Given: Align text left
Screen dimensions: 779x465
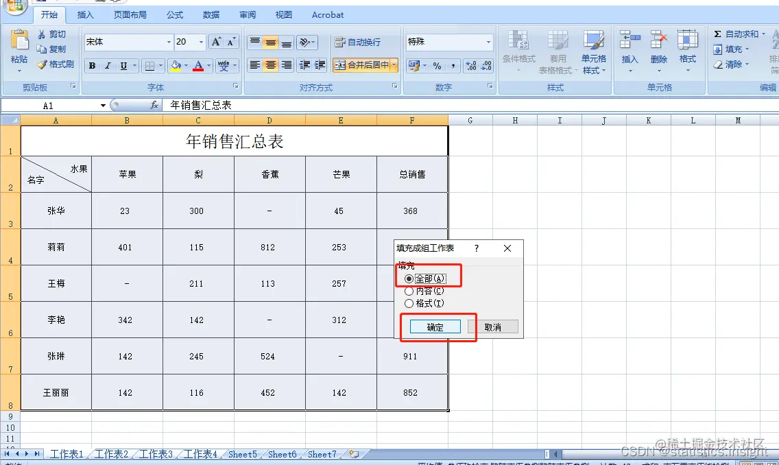Looking at the screenshot, I should [255, 65].
